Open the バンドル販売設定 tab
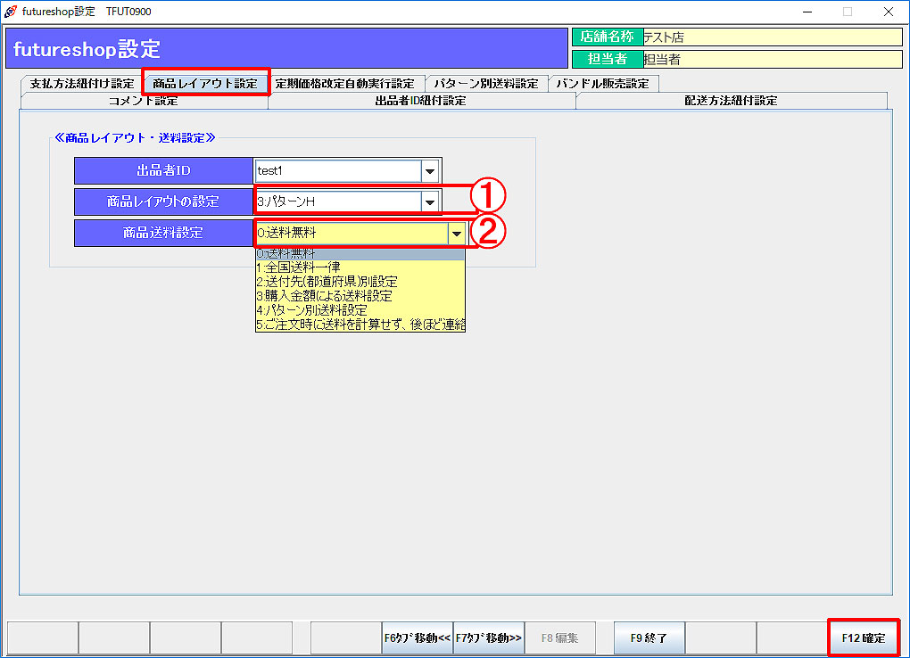This screenshot has height=658, width=910. (603, 84)
